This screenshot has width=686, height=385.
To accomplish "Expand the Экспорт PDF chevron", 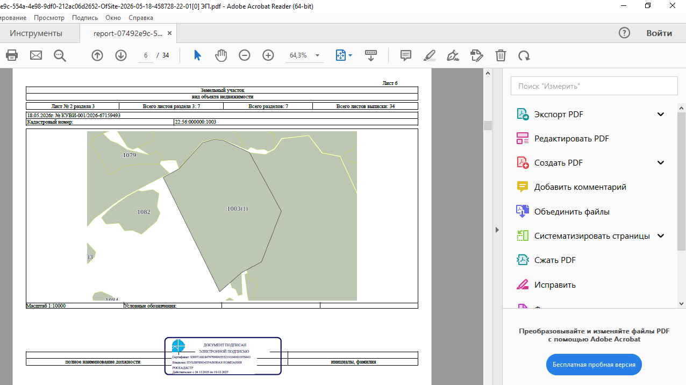I will coord(661,114).
